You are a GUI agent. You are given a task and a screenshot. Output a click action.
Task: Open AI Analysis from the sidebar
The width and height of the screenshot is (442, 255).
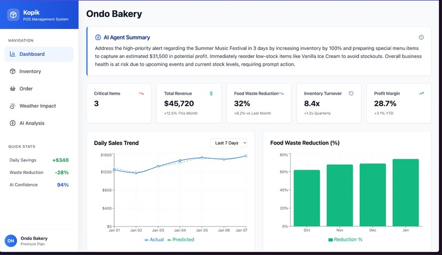pos(39,123)
